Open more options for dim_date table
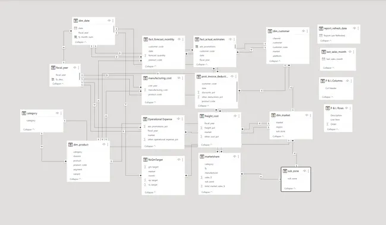Image resolution: width=386 pixels, height=225 pixels. [113, 21]
